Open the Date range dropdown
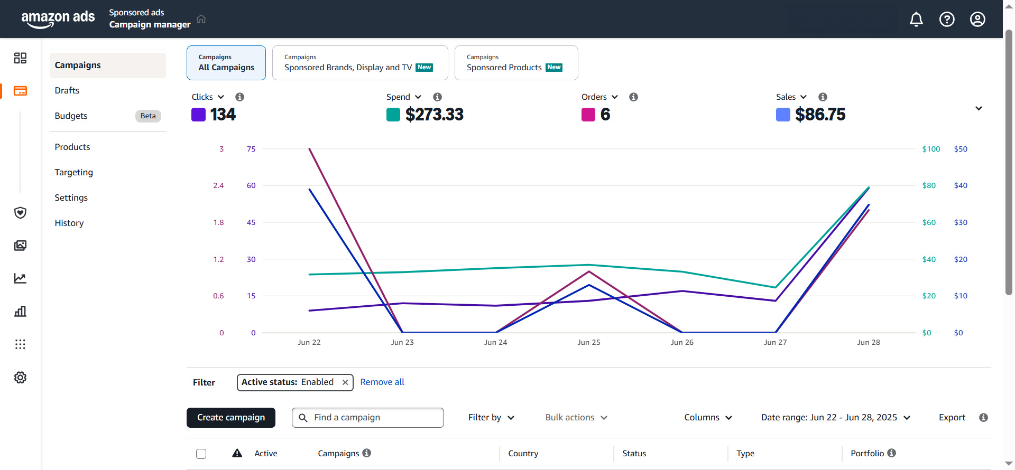This screenshot has height=470, width=1015. coord(835,418)
